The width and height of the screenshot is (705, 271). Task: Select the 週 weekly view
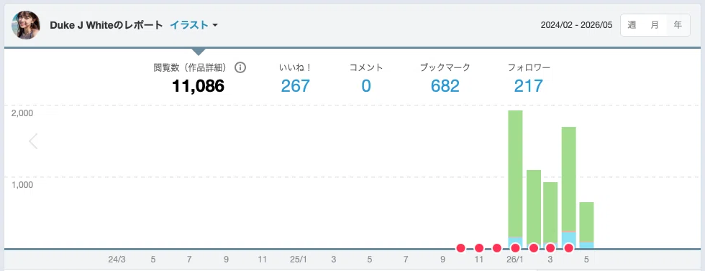click(632, 25)
